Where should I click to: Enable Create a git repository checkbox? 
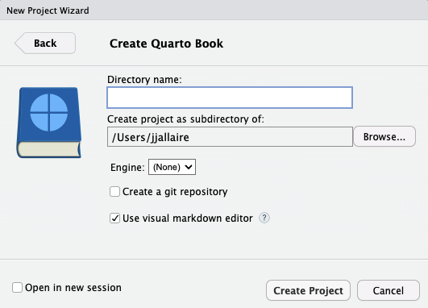pyautogui.click(x=115, y=192)
